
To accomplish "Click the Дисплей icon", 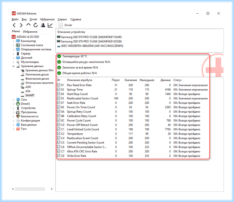I will pos(18,58).
